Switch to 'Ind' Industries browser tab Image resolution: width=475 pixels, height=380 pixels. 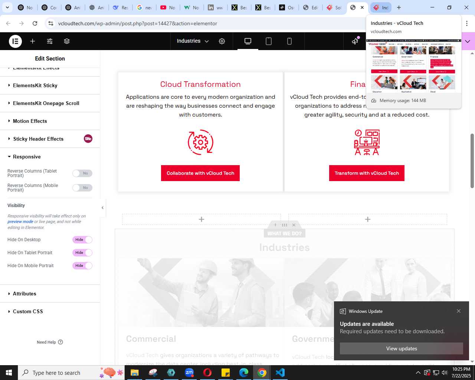pos(381,7)
